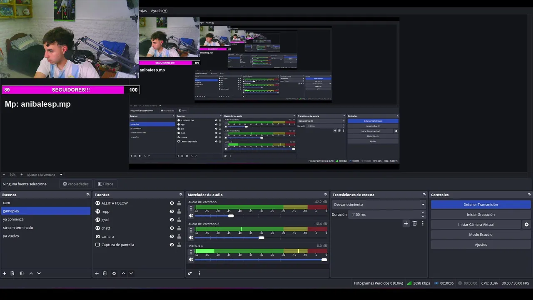Click Detener Transmisión button

481,205
